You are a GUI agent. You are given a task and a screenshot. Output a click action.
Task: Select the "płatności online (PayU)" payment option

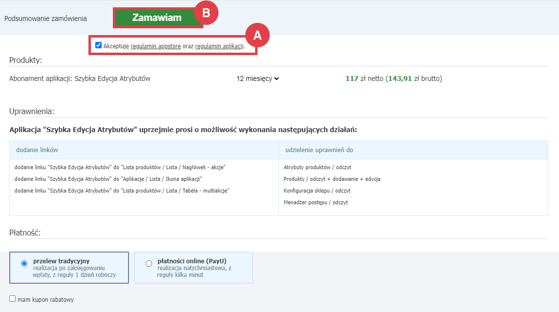tap(148, 264)
